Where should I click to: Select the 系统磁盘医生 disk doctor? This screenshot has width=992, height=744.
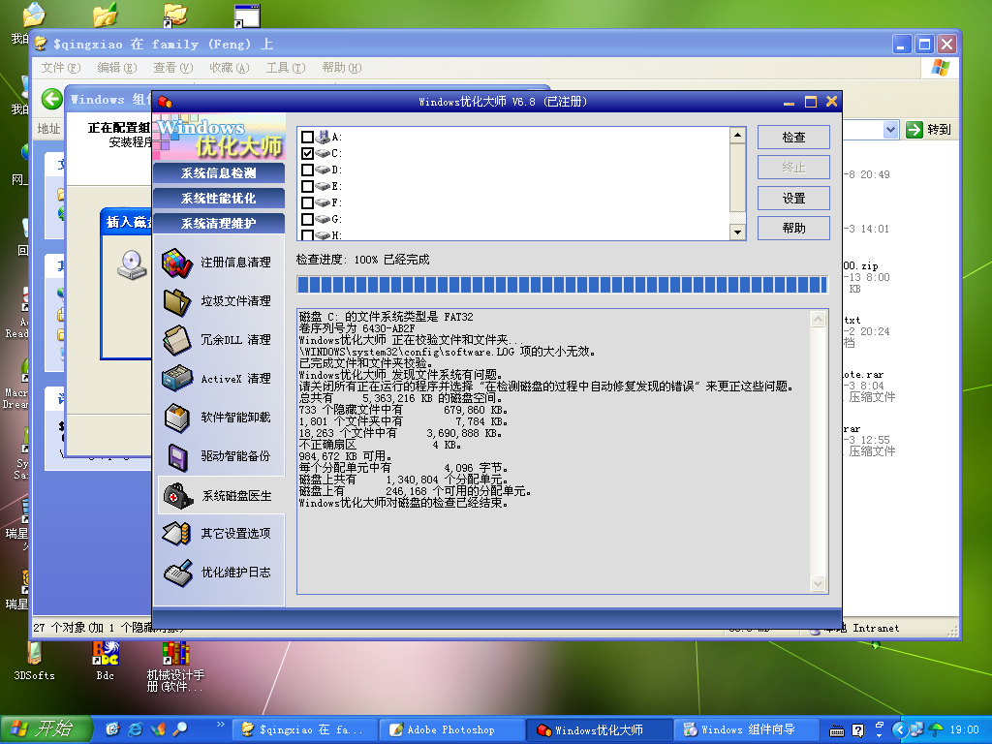220,495
